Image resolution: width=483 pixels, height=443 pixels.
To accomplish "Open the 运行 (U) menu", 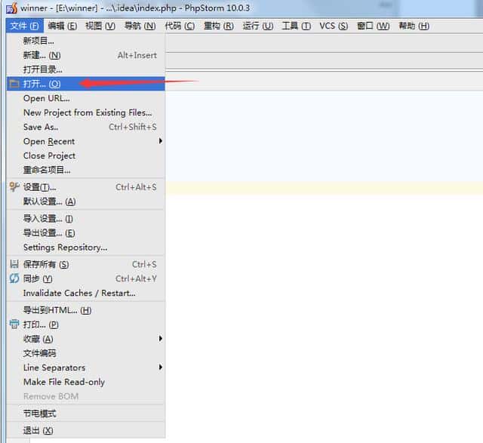I will point(258,26).
